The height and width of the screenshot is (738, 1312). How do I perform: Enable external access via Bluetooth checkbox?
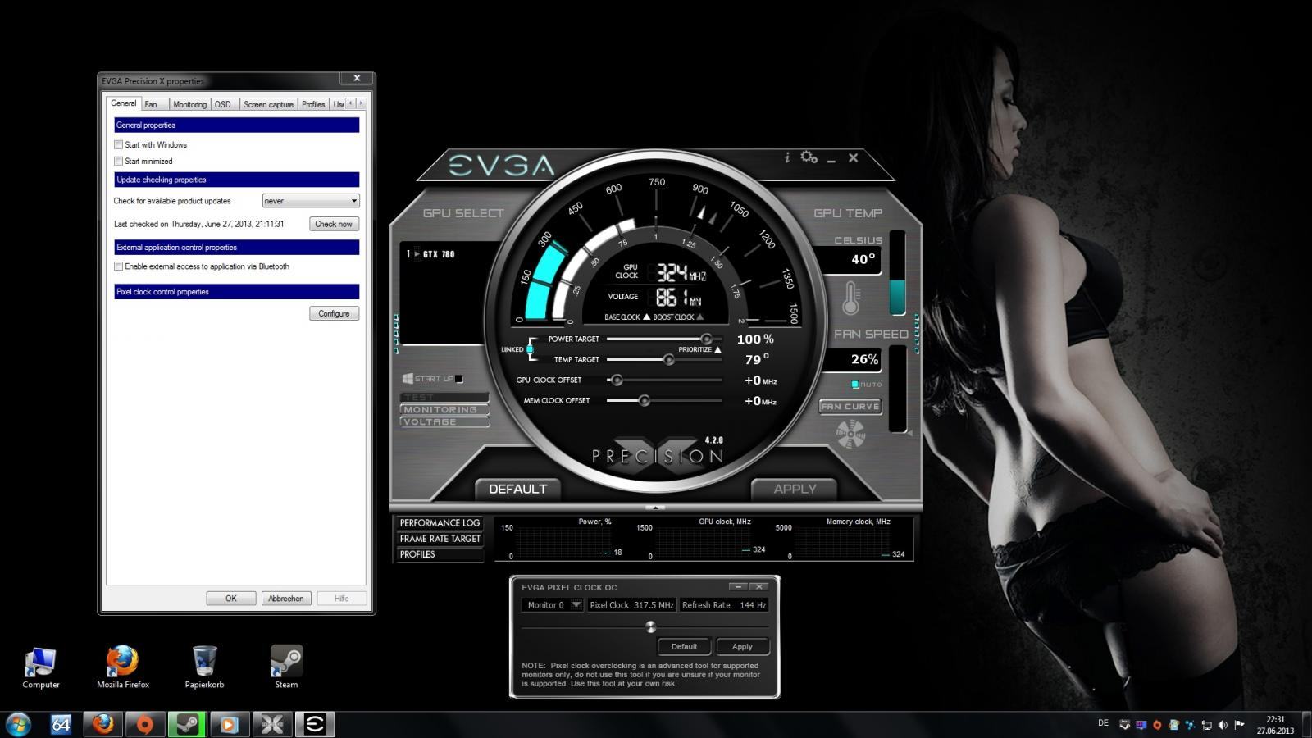pos(119,266)
